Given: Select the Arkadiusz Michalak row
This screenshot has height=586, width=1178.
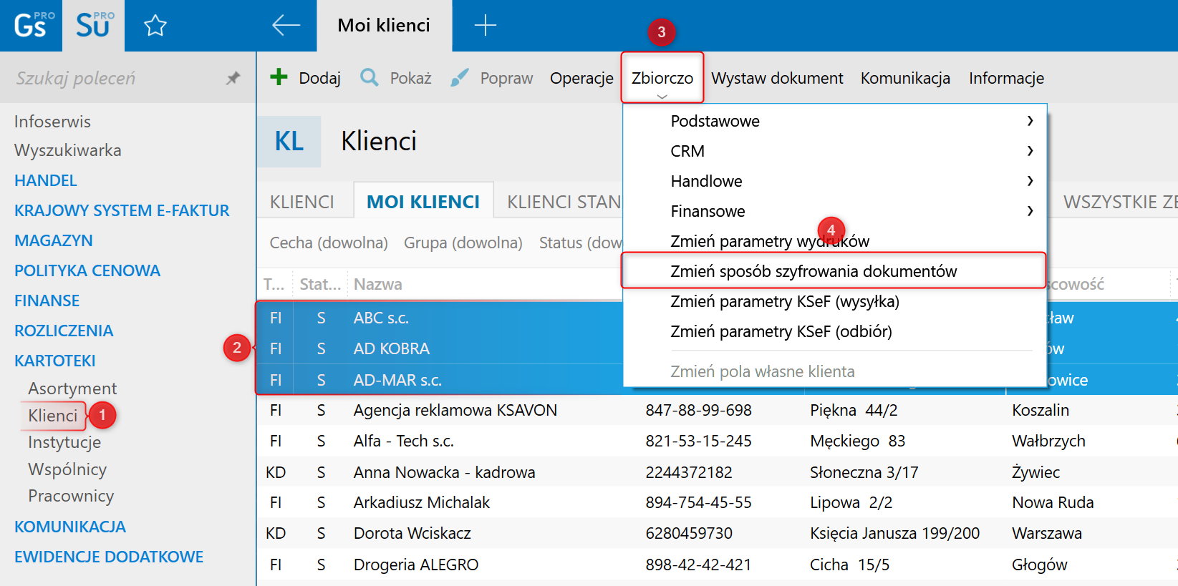Looking at the screenshot, I should [718, 502].
